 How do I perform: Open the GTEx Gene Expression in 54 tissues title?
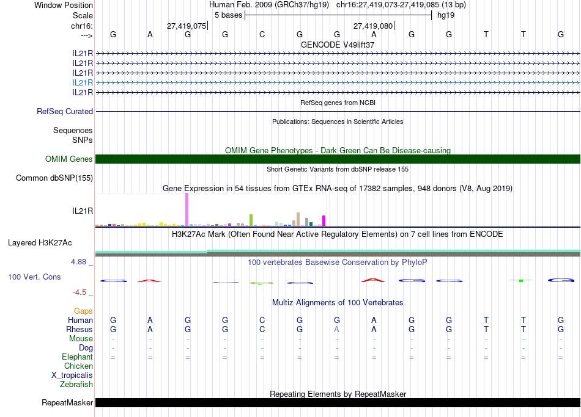coord(338,188)
